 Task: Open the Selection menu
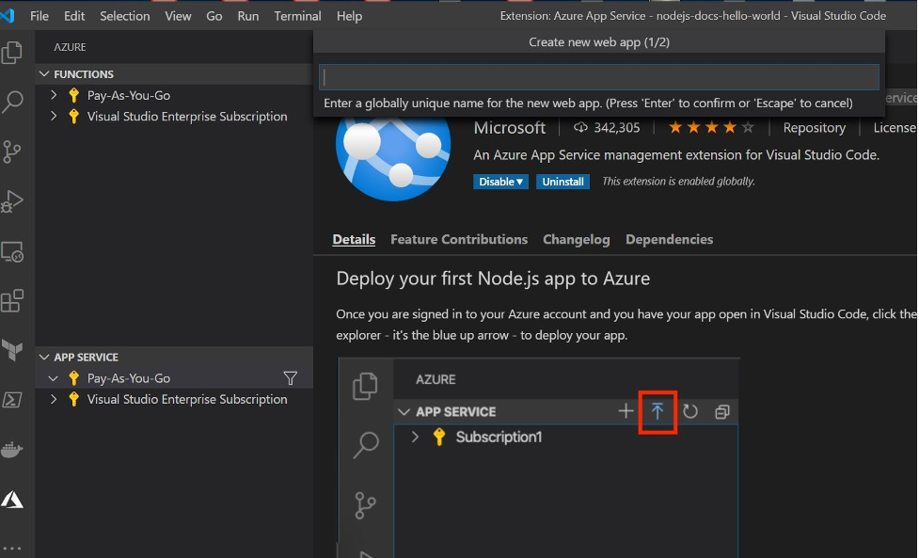click(125, 16)
